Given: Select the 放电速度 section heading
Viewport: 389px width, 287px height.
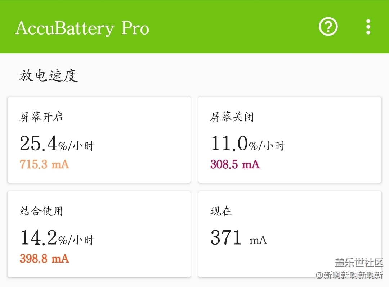Looking at the screenshot, I should pyautogui.click(x=49, y=76).
